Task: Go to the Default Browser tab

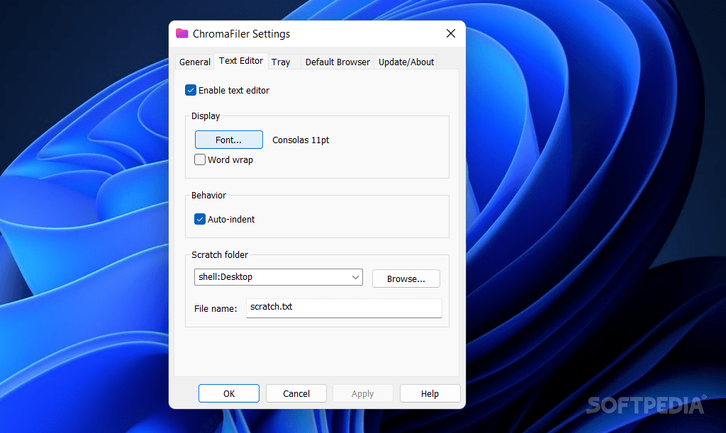Action: pos(337,62)
